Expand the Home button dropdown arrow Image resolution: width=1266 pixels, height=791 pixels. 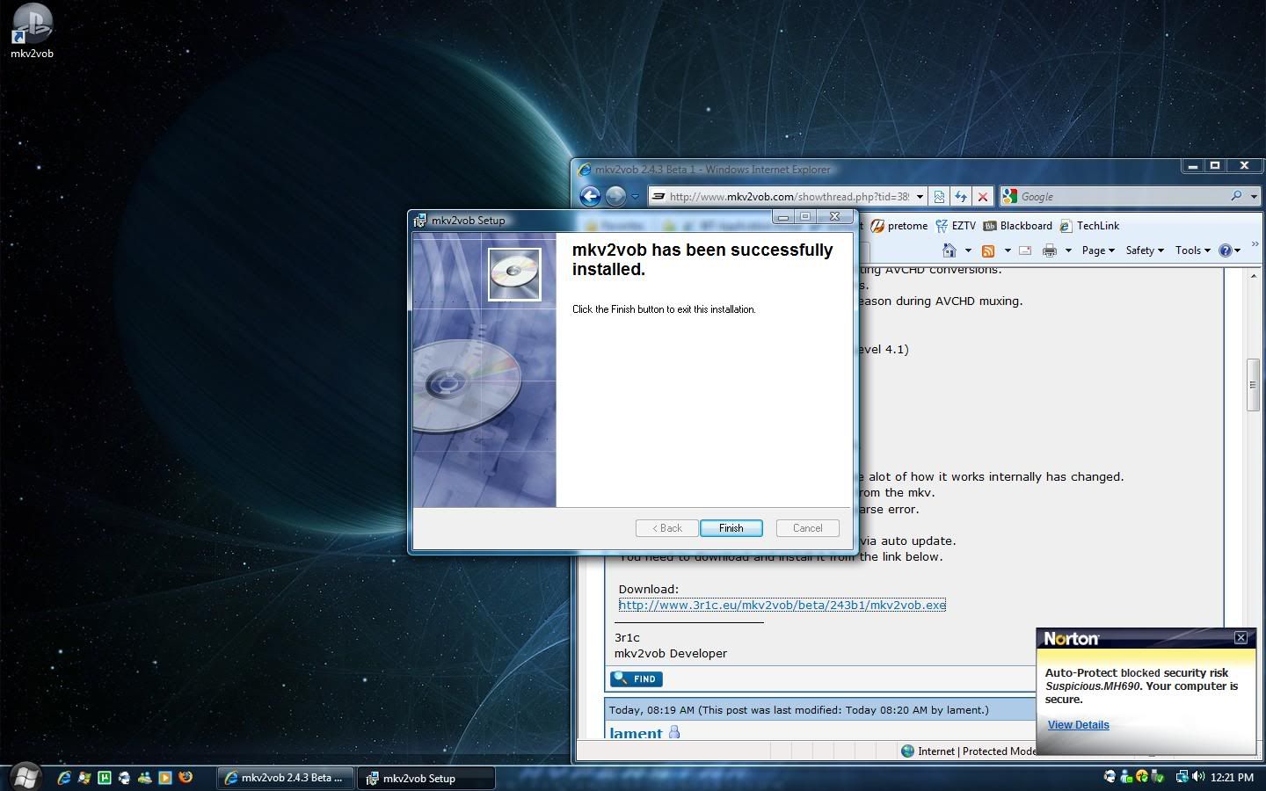pyautogui.click(x=968, y=250)
